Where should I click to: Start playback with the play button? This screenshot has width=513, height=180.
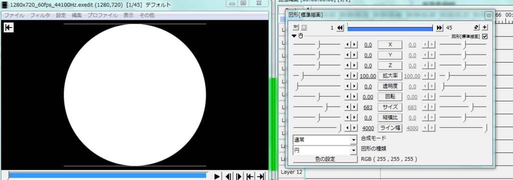tap(217, 176)
